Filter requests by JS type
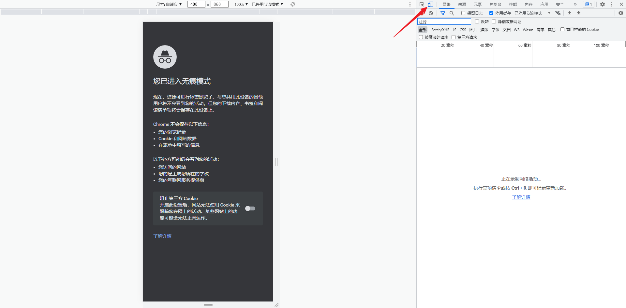Viewport: 626px width, 308px height. pos(454,30)
